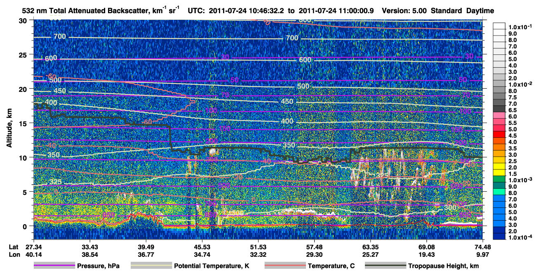Click the dark gray colorbar swatch labeled 7.5
This screenshot has height=275, width=536.
(500, 96)
